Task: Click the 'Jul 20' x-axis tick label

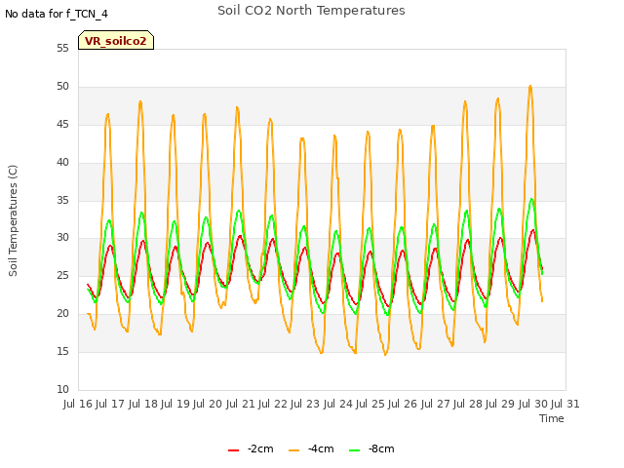Action: (x=208, y=404)
